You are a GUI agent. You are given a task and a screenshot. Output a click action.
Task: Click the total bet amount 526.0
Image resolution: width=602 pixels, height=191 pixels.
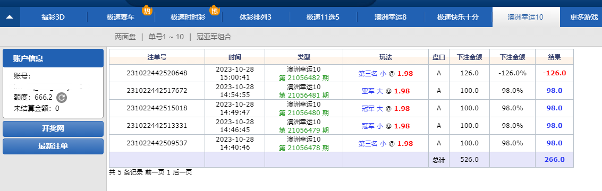[469, 160]
